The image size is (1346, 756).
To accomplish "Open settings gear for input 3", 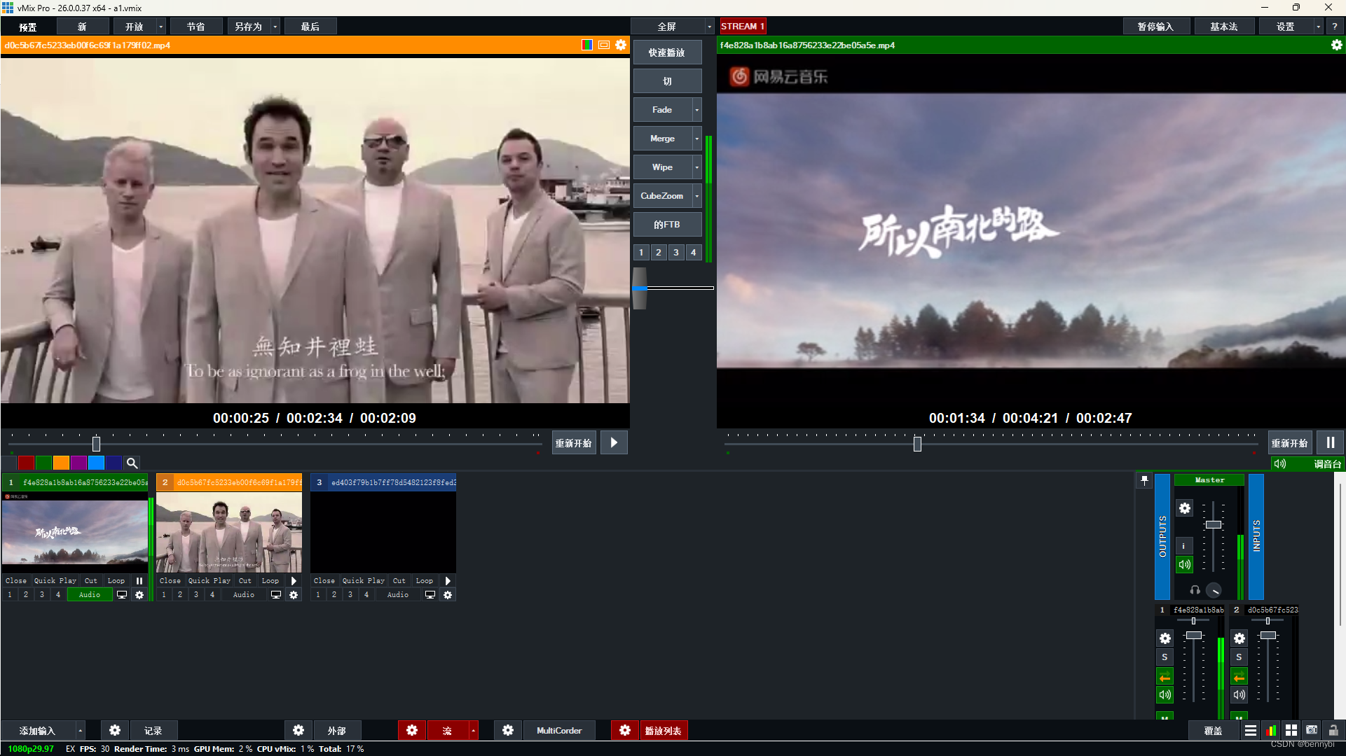I will click(x=448, y=595).
